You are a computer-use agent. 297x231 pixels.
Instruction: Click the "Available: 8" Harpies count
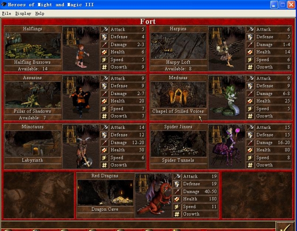178,69
